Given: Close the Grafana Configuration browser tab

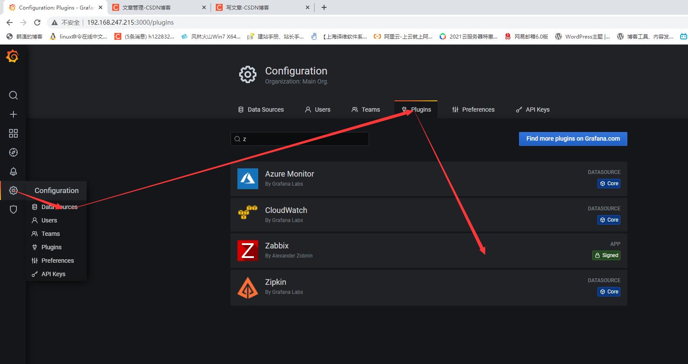Looking at the screenshot, I should coord(101,7).
